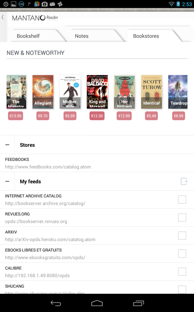Open the side drawer chevron handle
The image size is (194, 312).
click(2, 17)
